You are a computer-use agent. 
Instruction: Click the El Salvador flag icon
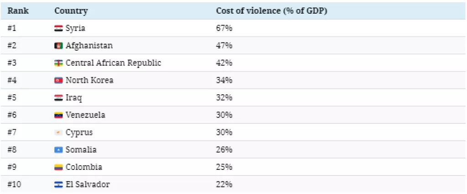tap(58, 184)
